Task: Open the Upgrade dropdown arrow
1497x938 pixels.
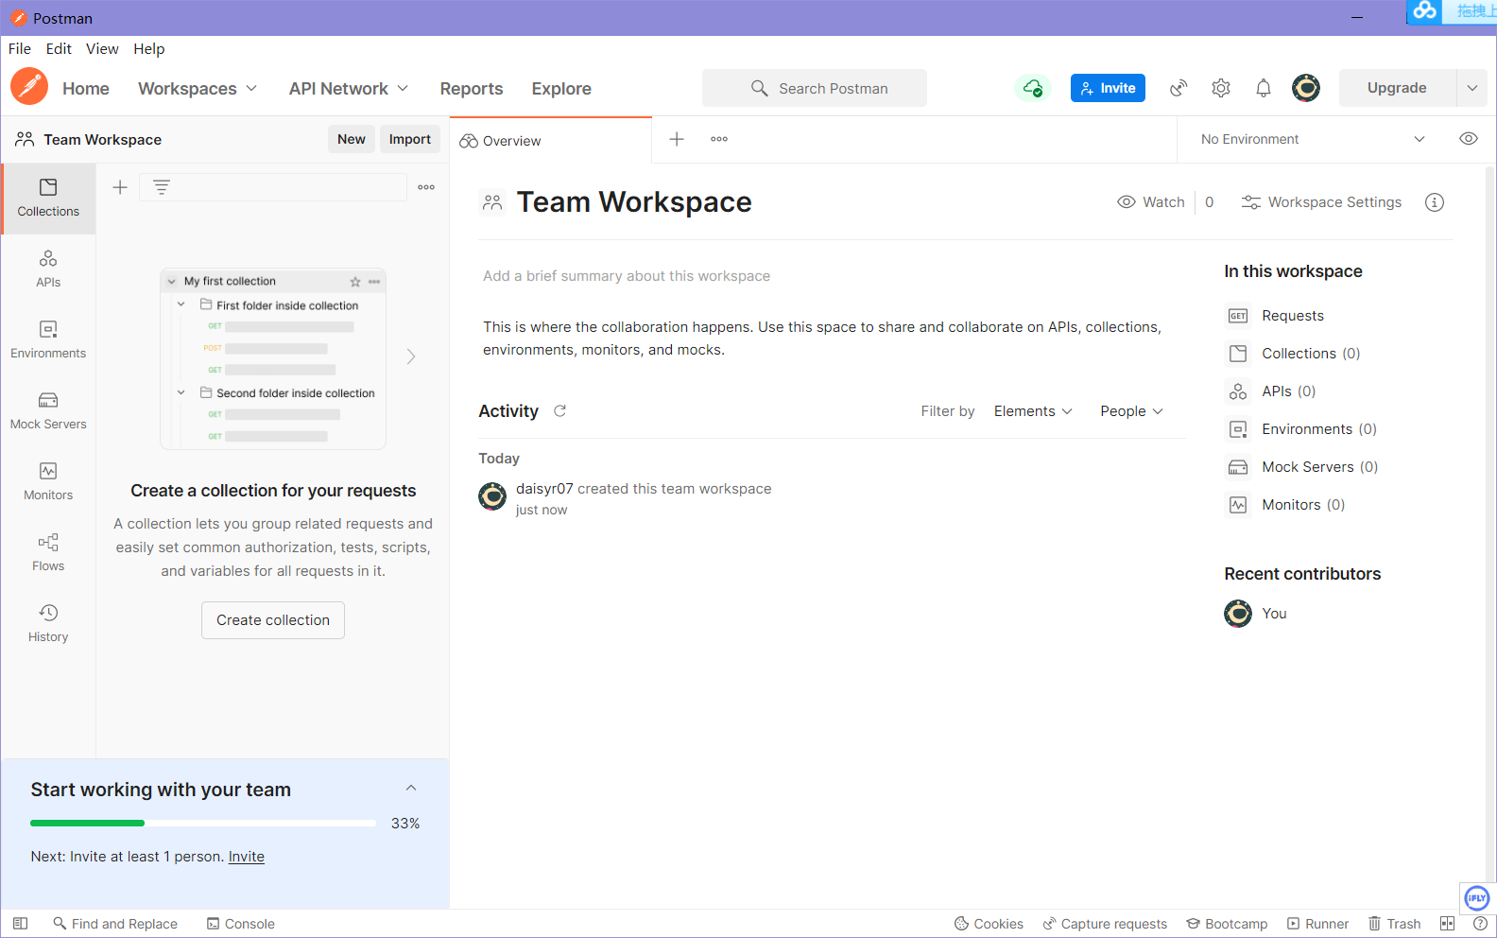Action: (1471, 88)
